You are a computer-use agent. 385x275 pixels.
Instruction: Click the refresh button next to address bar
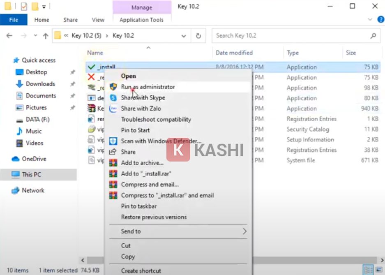198,36
